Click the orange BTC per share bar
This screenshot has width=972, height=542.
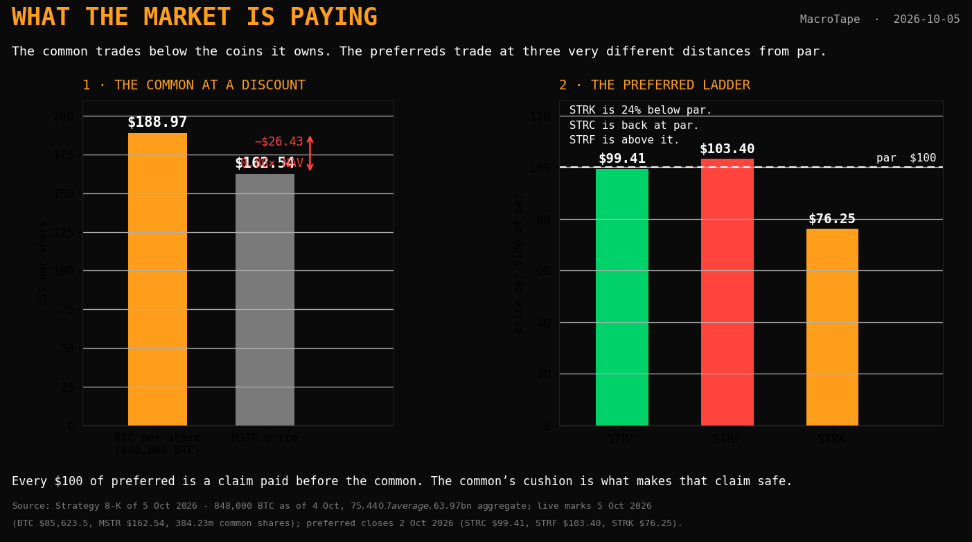(157, 279)
